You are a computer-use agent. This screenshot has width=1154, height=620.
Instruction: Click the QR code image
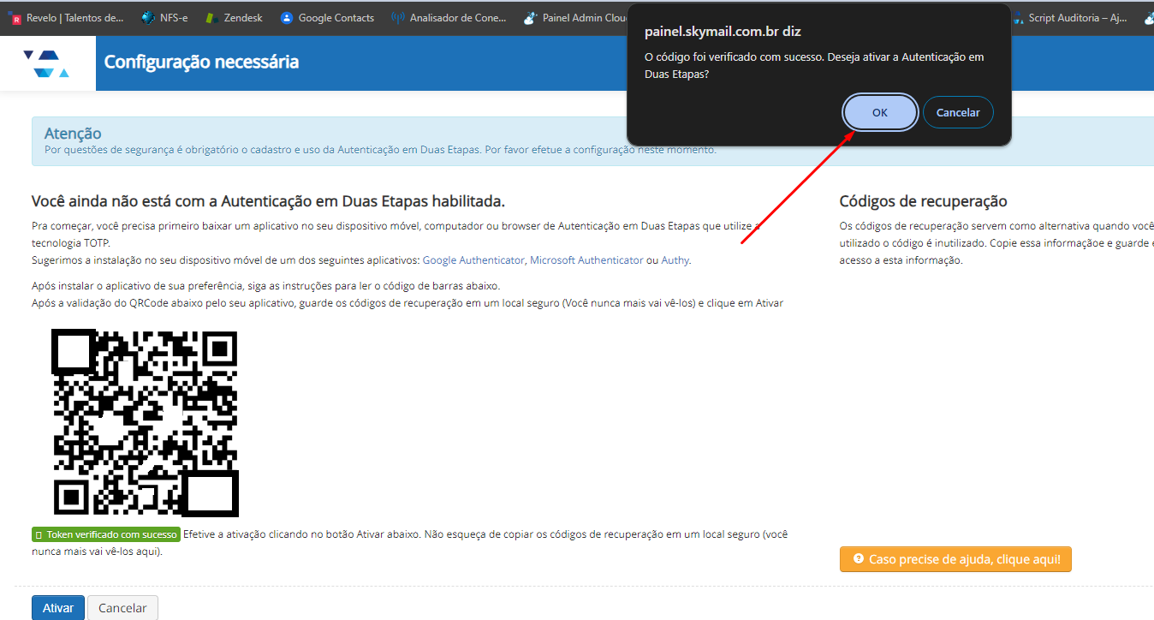[145, 424]
